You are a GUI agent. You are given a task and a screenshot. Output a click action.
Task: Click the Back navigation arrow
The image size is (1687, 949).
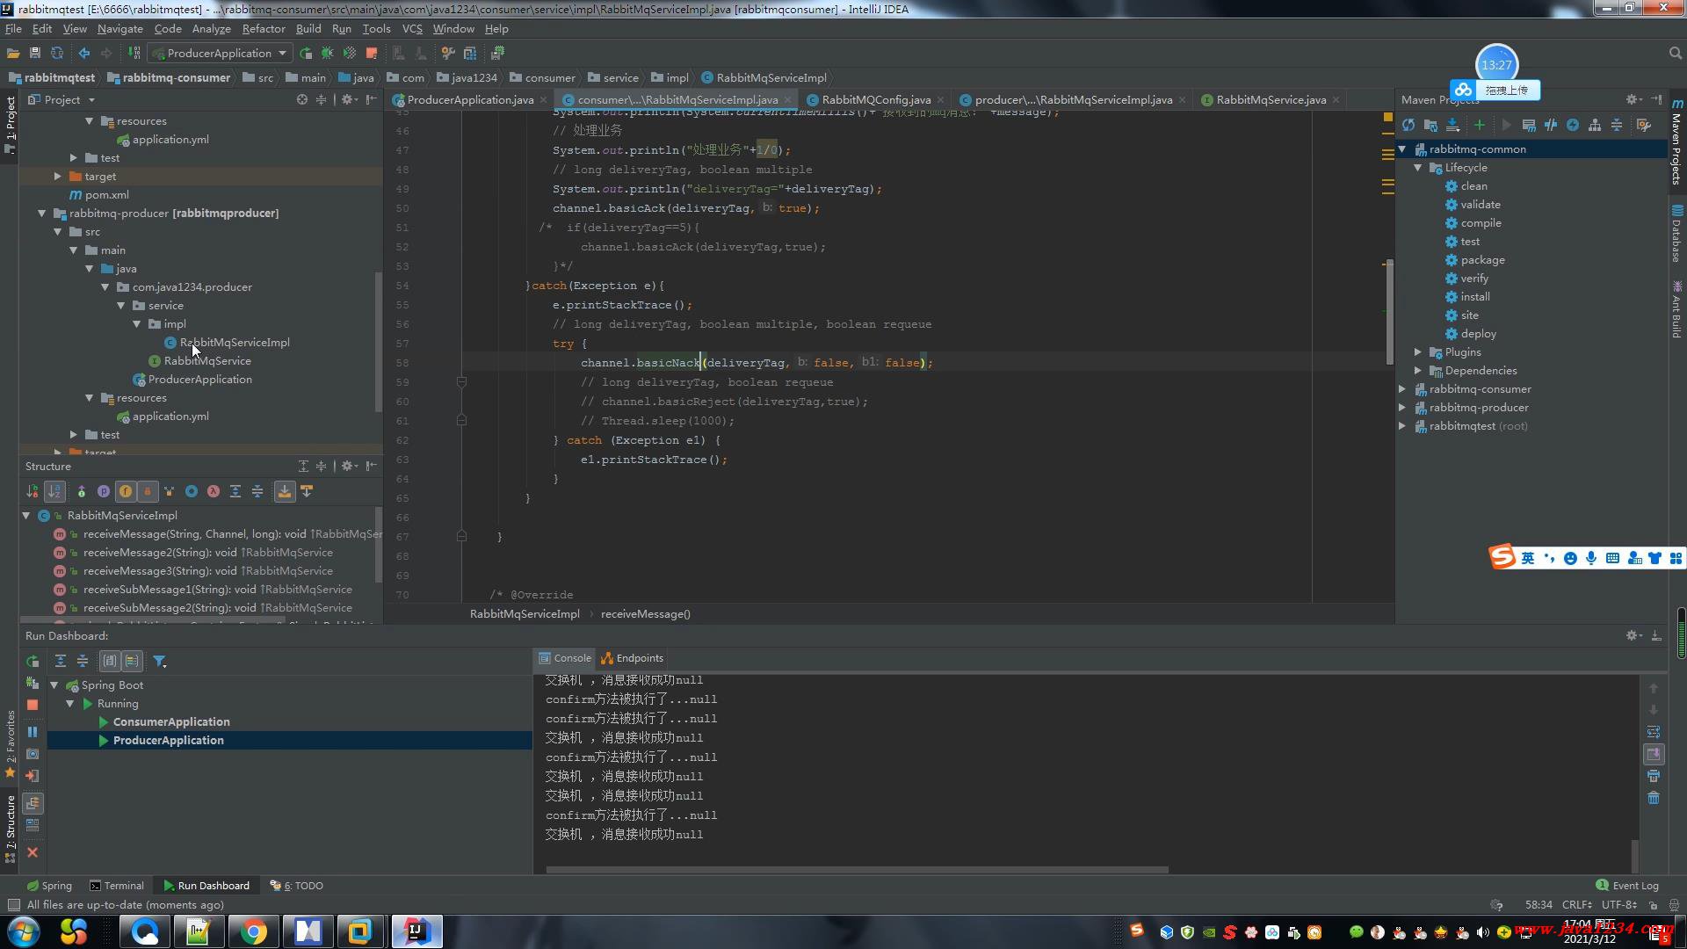pyautogui.click(x=84, y=53)
